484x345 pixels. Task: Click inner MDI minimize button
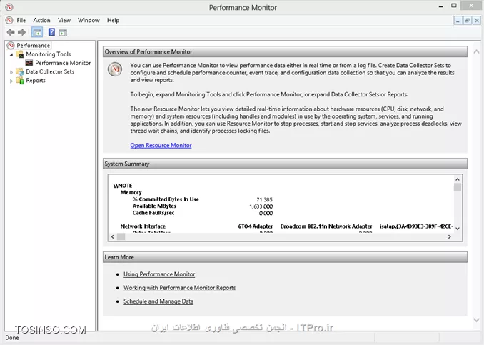coord(458,21)
